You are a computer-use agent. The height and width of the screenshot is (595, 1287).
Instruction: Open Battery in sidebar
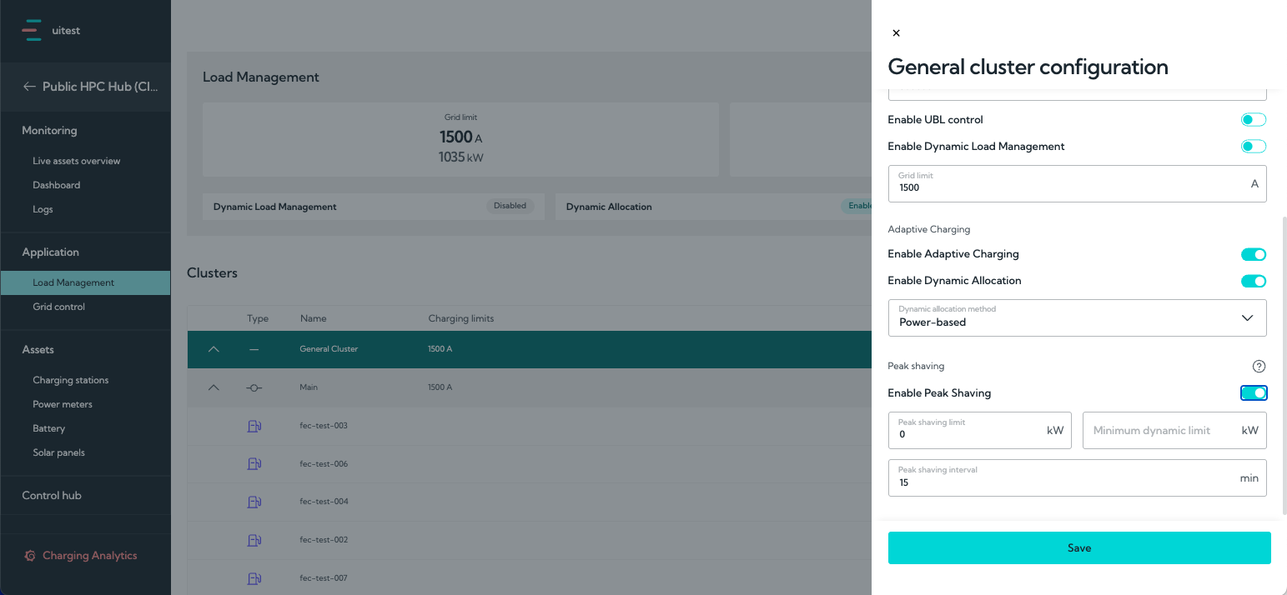(49, 428)
